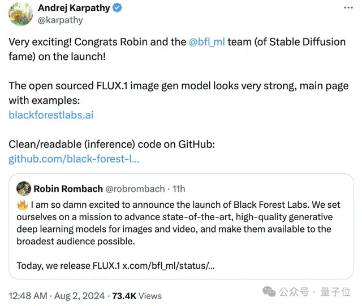Open Andrej Karpathy's profile avatar
The height and width of the screenshot is (306, 362).
[x=21, y=14]
